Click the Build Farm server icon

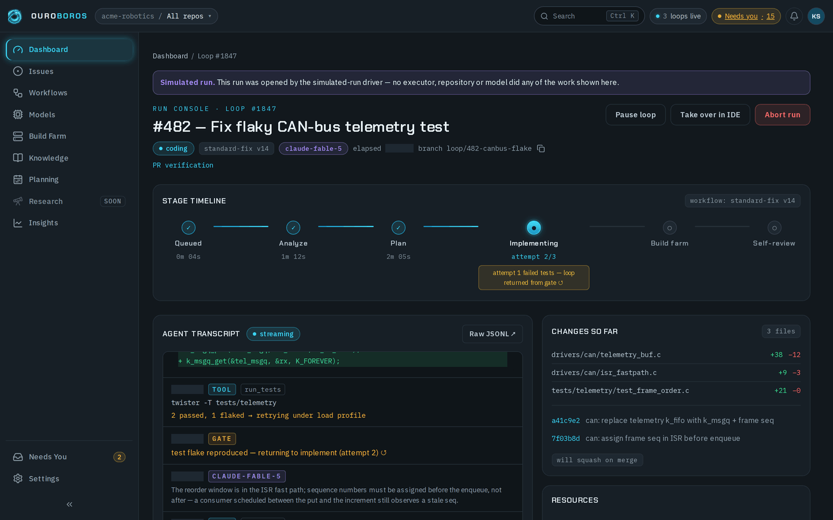[x=18, y=136]
